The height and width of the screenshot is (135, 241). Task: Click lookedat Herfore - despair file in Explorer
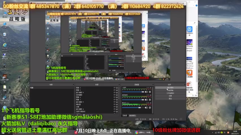[x=189, y=45]
